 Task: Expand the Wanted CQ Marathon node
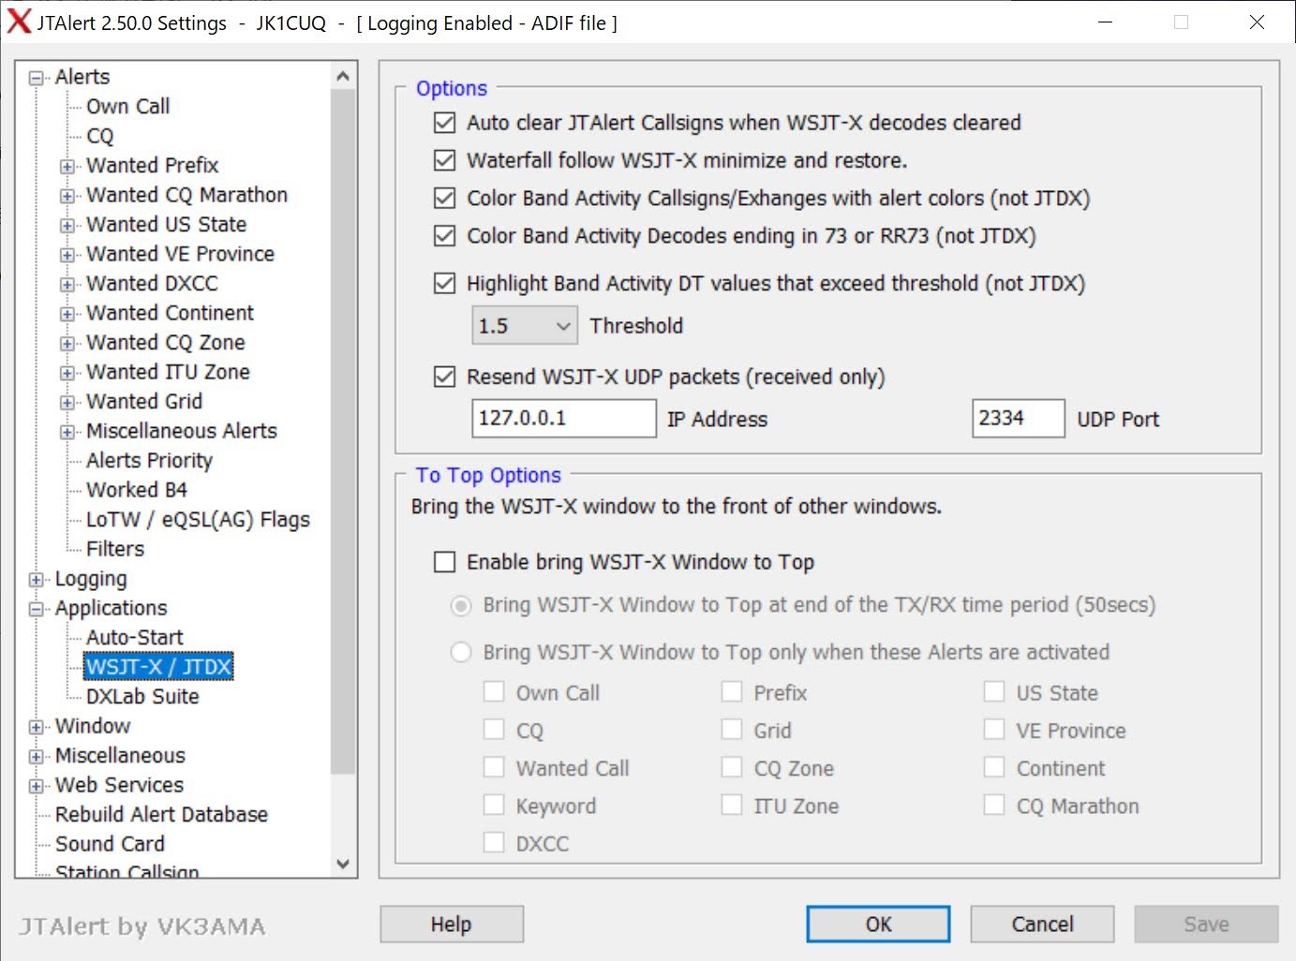[67, 196]
